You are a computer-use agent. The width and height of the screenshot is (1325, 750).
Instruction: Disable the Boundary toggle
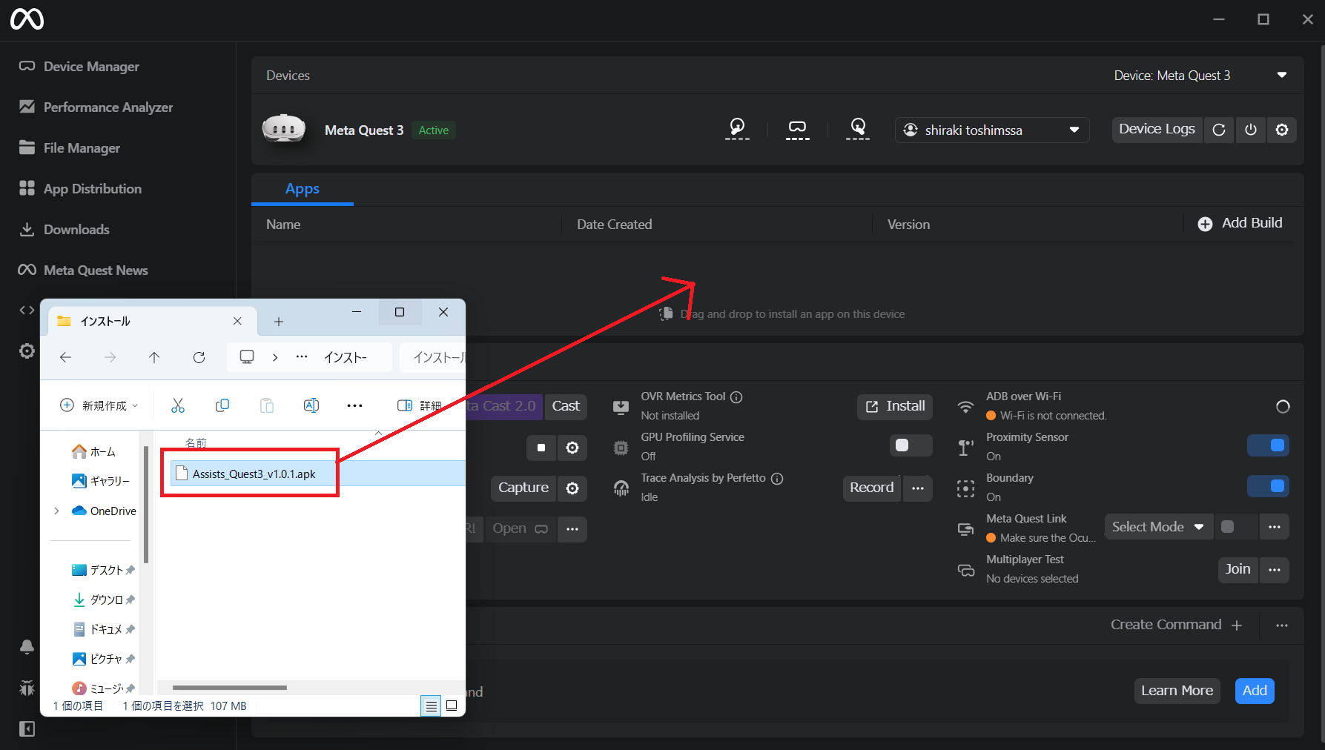[x=1268, y=486]
